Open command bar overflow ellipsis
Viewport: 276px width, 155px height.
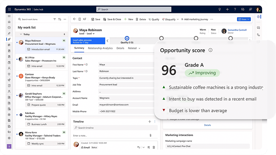coord(211,19)
